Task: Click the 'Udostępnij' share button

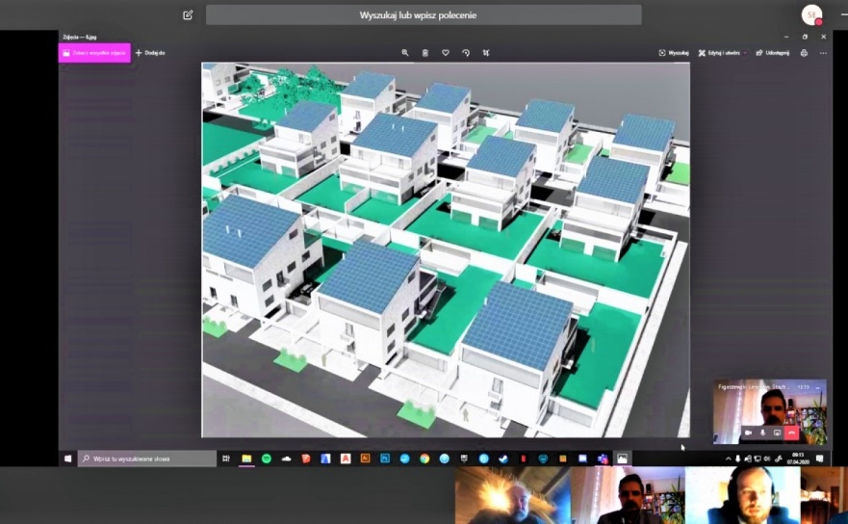Action: click(773, 53)
